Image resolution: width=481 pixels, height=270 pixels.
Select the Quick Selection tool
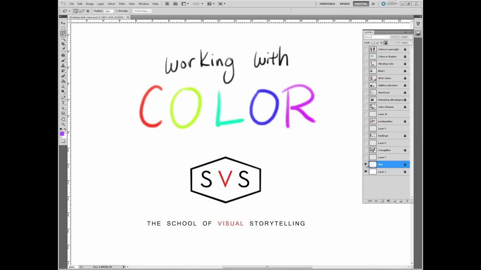(x=63, y=39)
